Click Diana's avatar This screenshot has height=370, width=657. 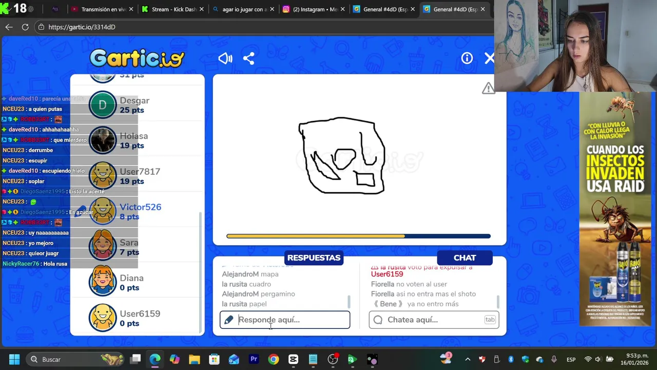click(103, 282)
